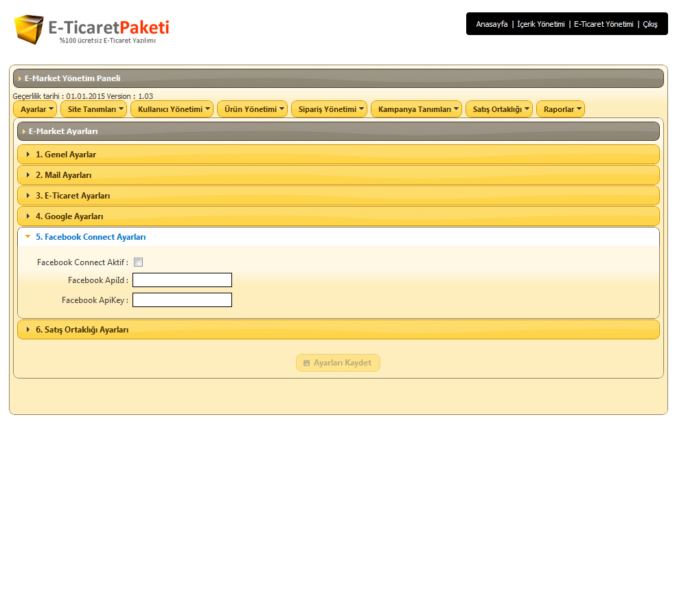Click the E-TicaretPaketi box logo
Viewport: 677px width, 608px height.
click(29, 29)
